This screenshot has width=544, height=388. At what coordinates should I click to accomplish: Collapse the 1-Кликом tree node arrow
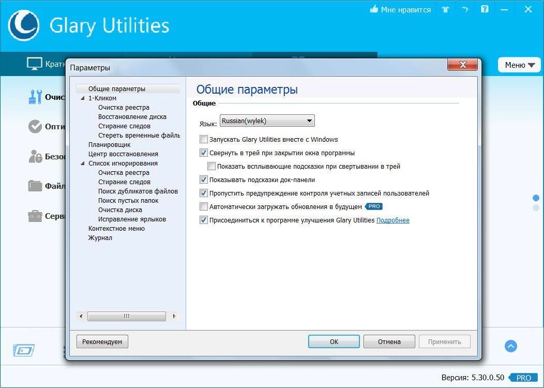(x=83, y=98)
